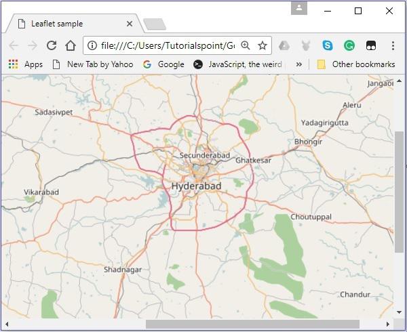
Task: Open the Google bookmark
Action: tap(163, 64)
